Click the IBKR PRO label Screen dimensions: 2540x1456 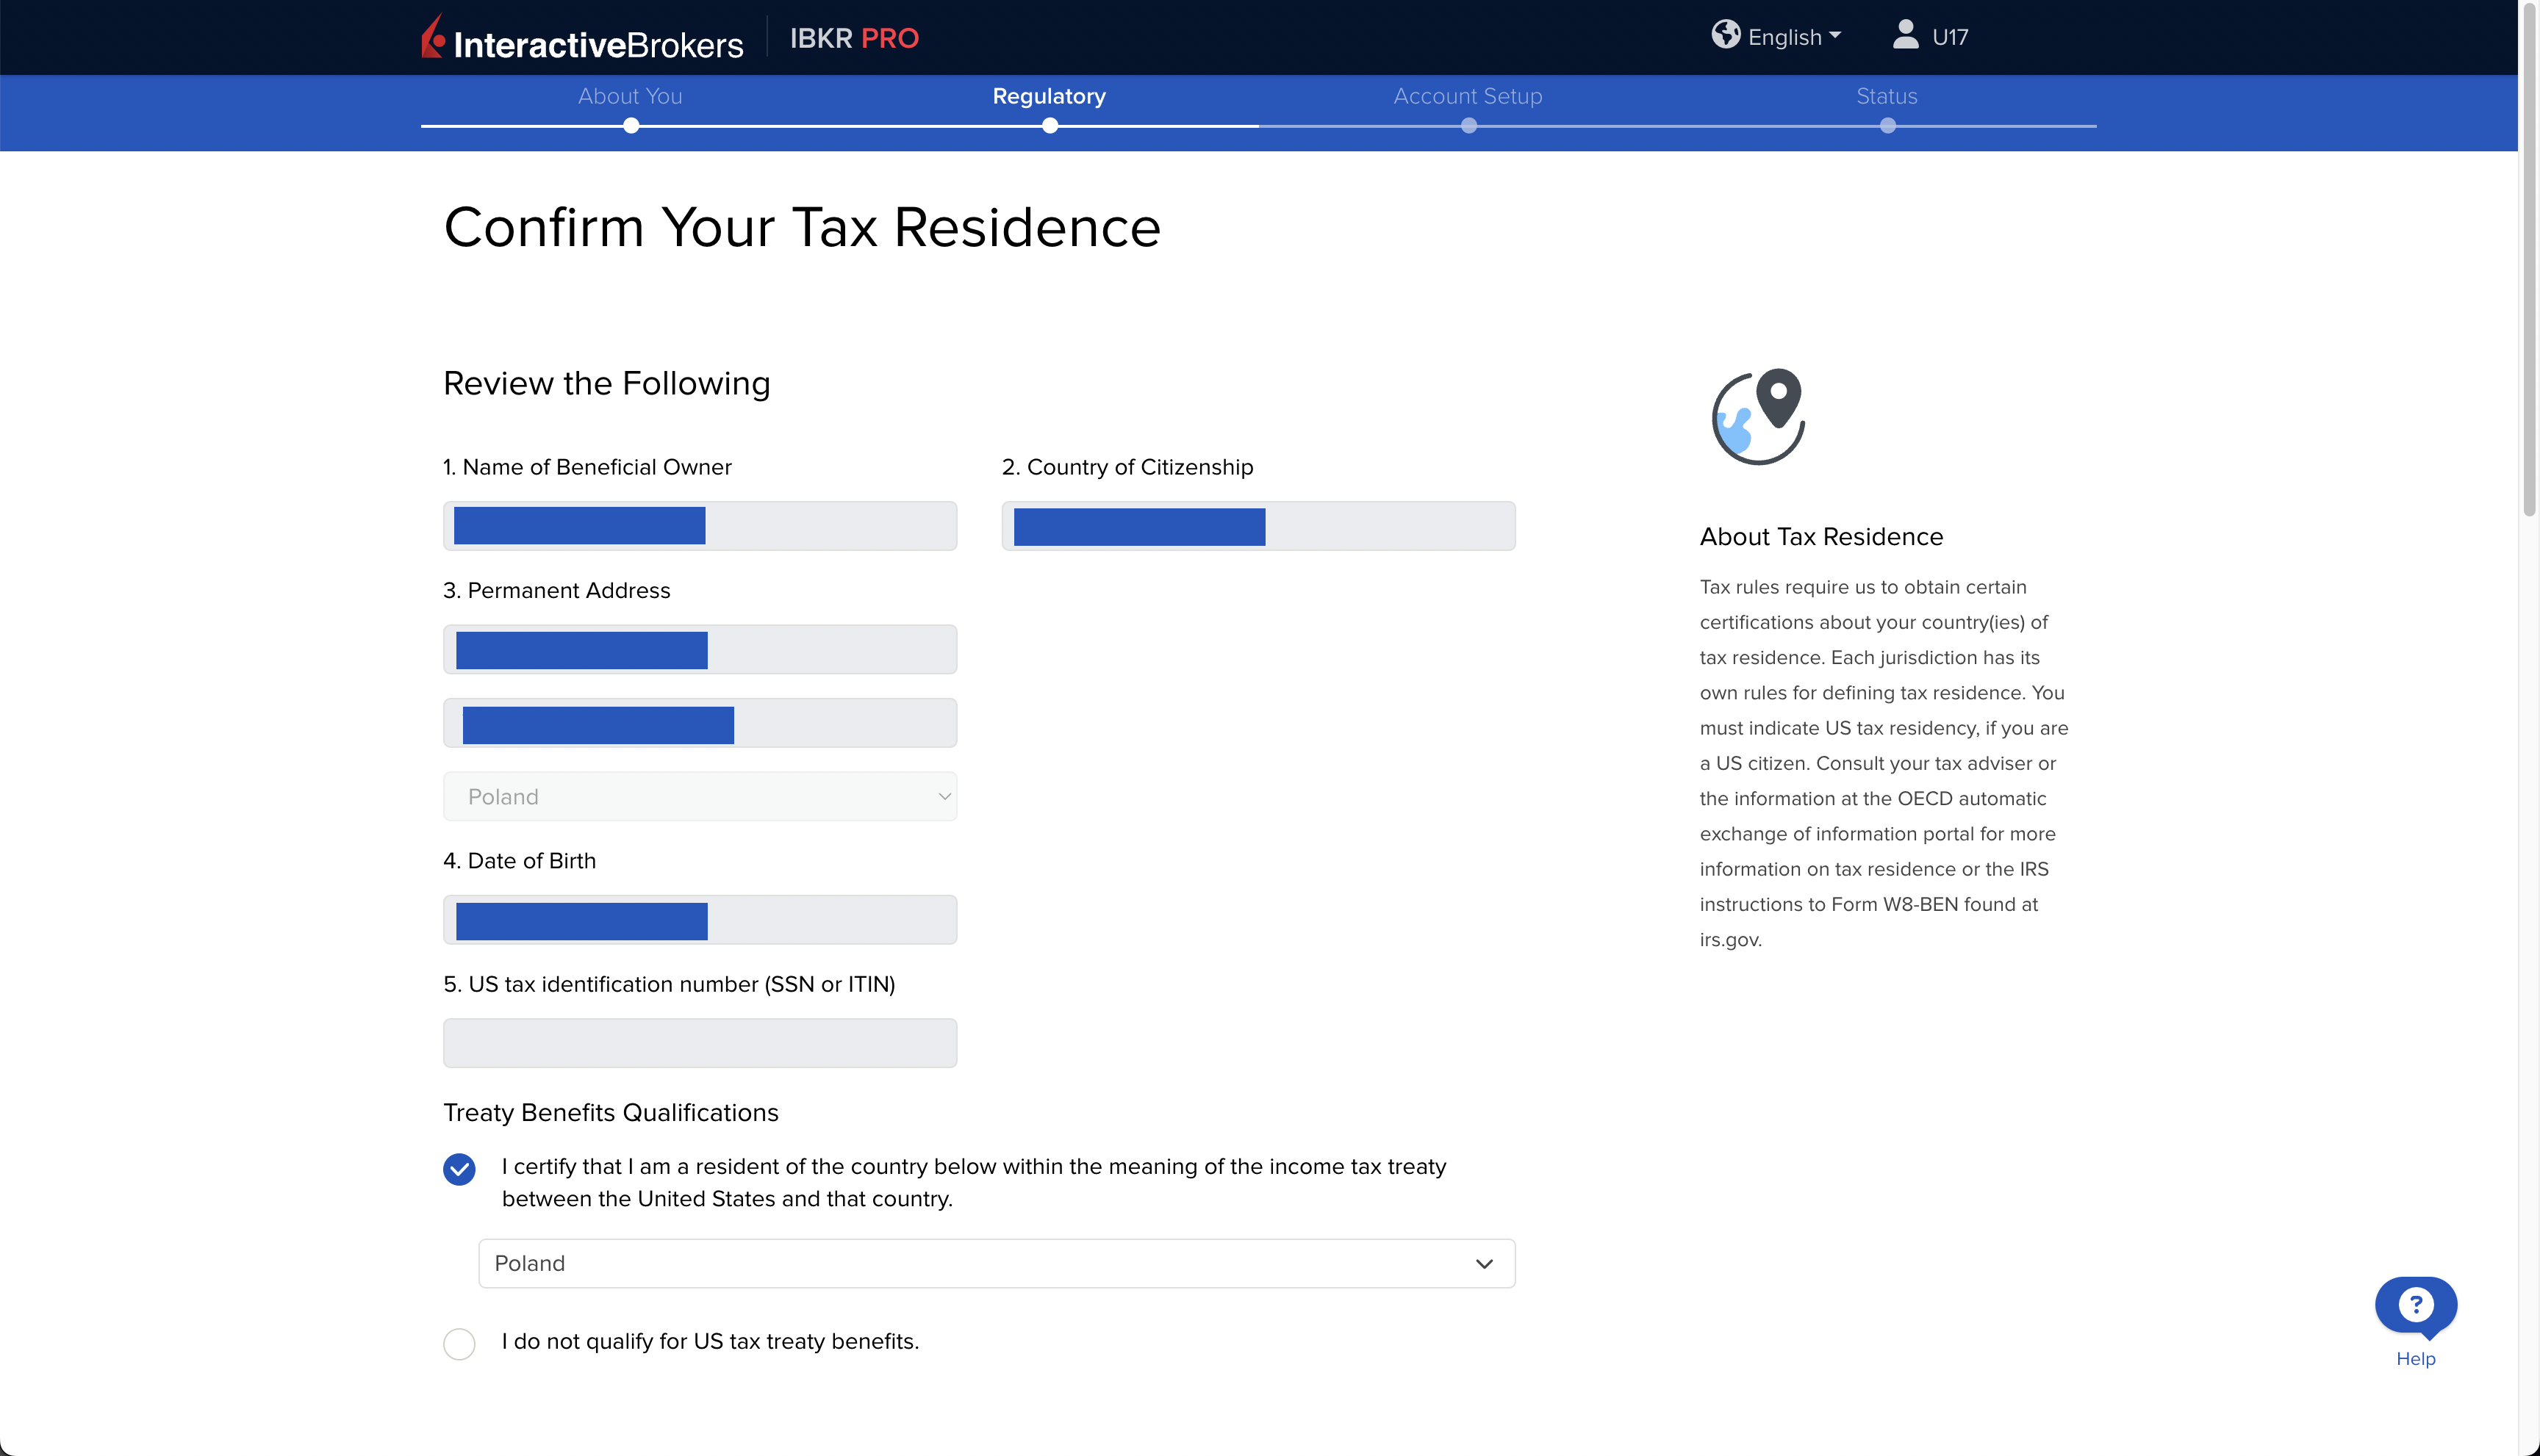tap(853, 38)
